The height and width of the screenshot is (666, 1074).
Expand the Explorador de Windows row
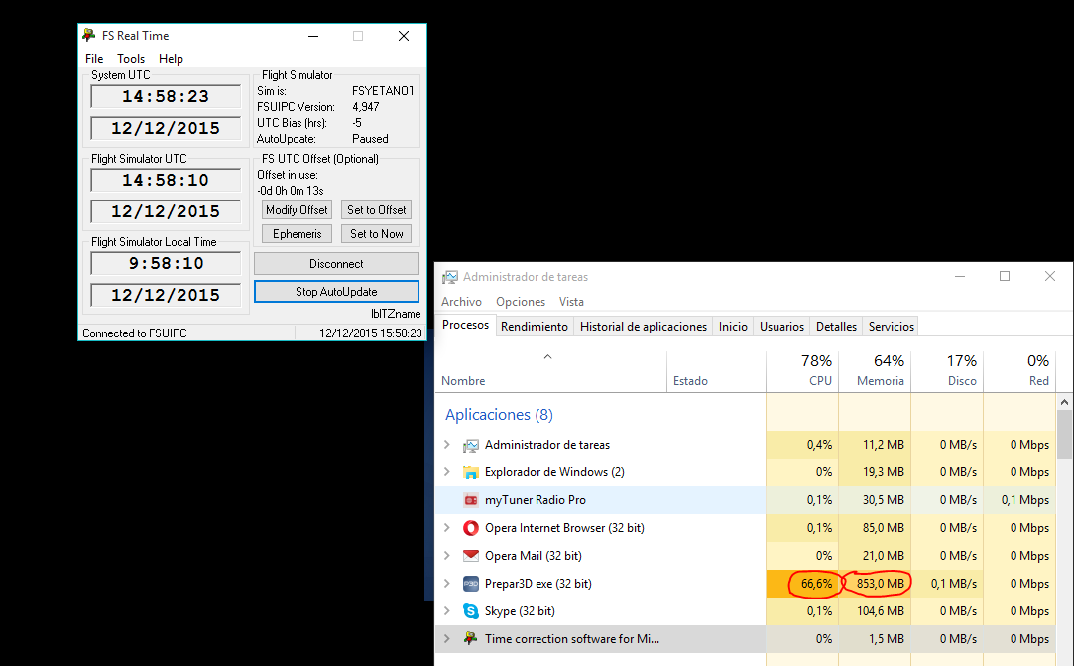pos(447,471)
